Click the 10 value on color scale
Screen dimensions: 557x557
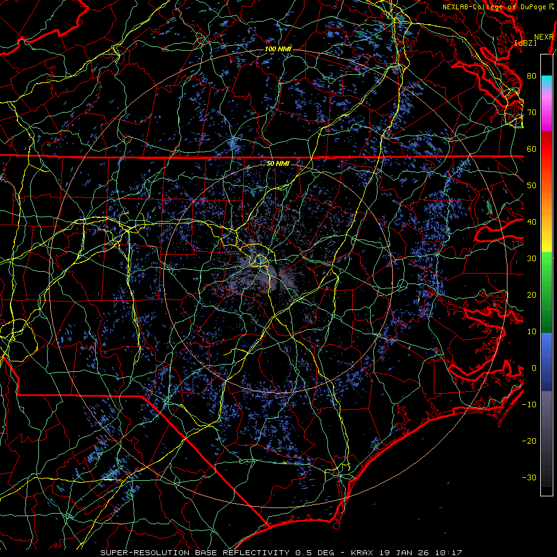[532, 332]
